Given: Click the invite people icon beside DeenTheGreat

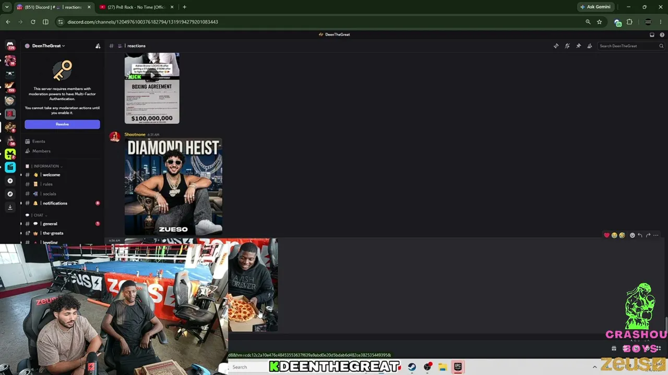Looking at the screenshot, I should click(98, 46).
